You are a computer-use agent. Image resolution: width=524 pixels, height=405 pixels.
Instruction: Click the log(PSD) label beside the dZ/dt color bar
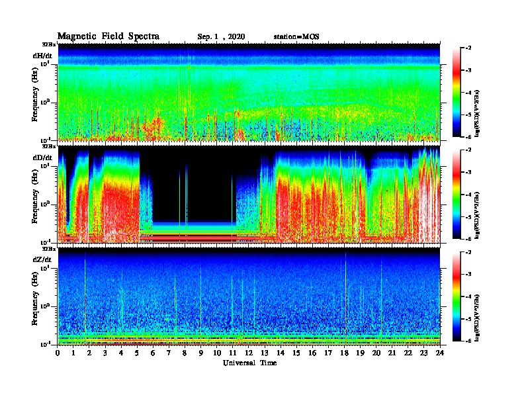(x=477, y=318)
